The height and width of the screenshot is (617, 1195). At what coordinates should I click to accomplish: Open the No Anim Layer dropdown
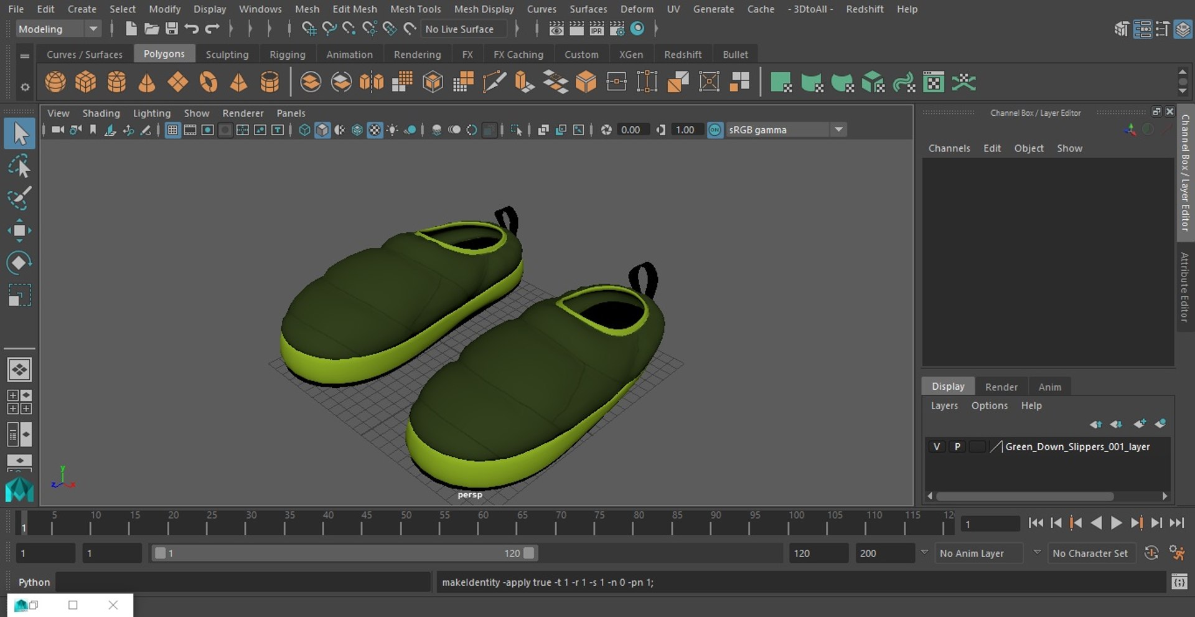tap(980, 553)
